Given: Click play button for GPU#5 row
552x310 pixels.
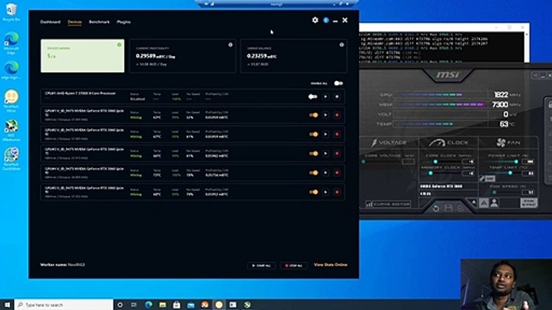Looking at the screenshot, I should tap(326, 192).
